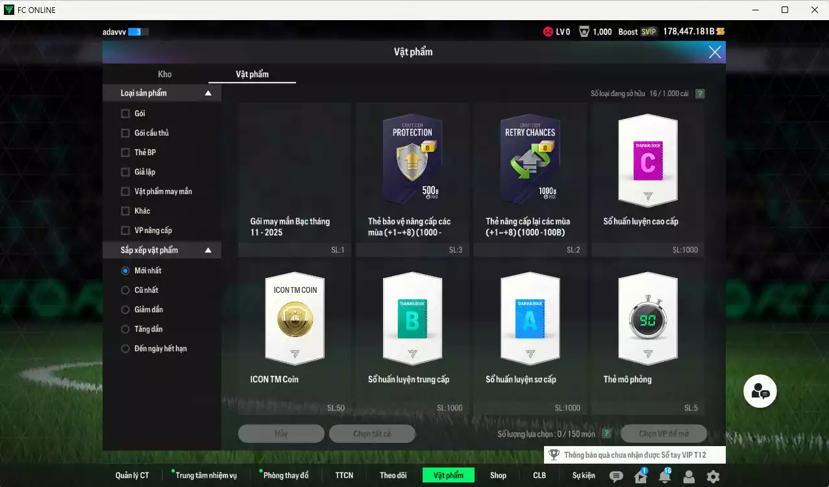Select the Cũ nhất sort option
Image resolution: width=829 pixels, height=487 pixels.
(x=126, y=290)
